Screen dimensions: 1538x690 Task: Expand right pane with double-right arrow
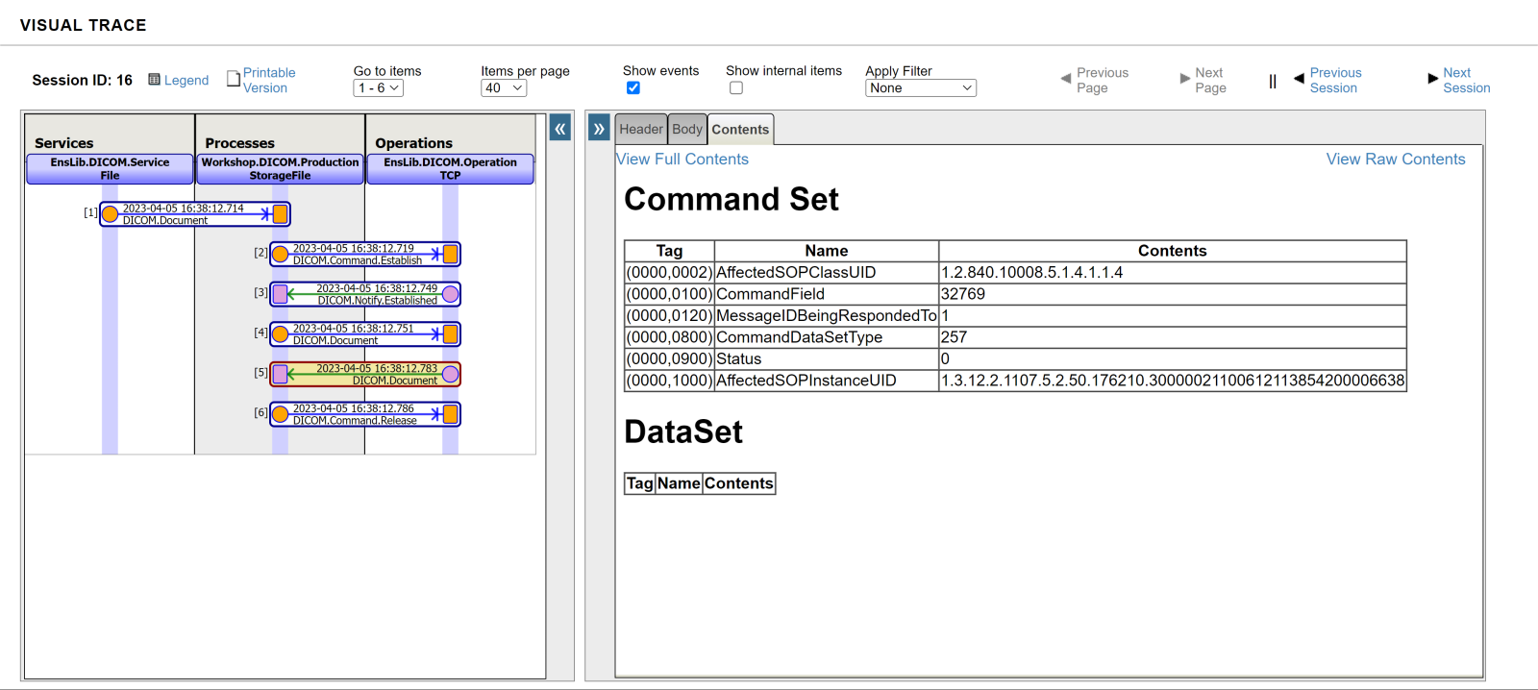click(x=599, y=128)
